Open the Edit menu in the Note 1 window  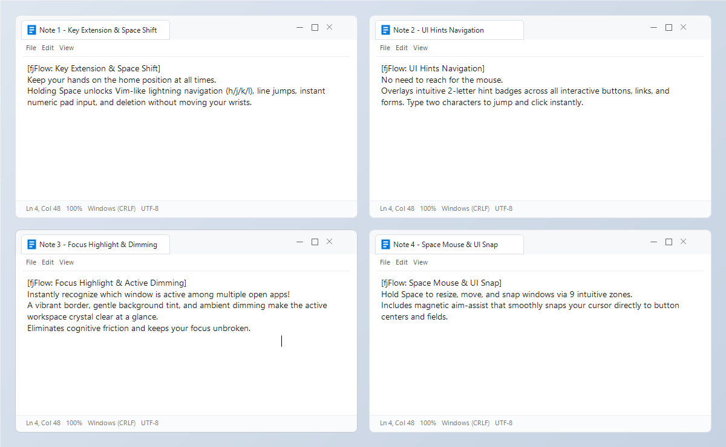[48, 48]
